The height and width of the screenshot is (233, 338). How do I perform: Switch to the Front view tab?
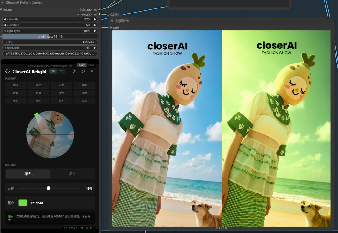coord(82,65)
